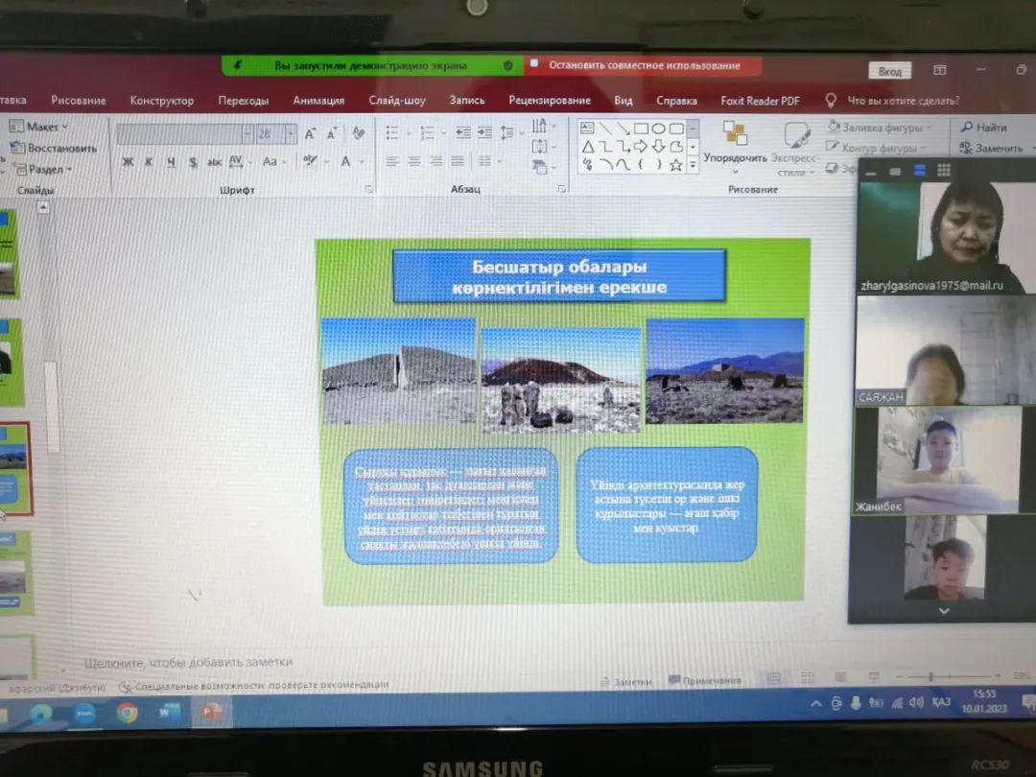The height and width of the screenshot is (777, 1036).
Task: Click the increase font size icon
Action: coord(310,134)
